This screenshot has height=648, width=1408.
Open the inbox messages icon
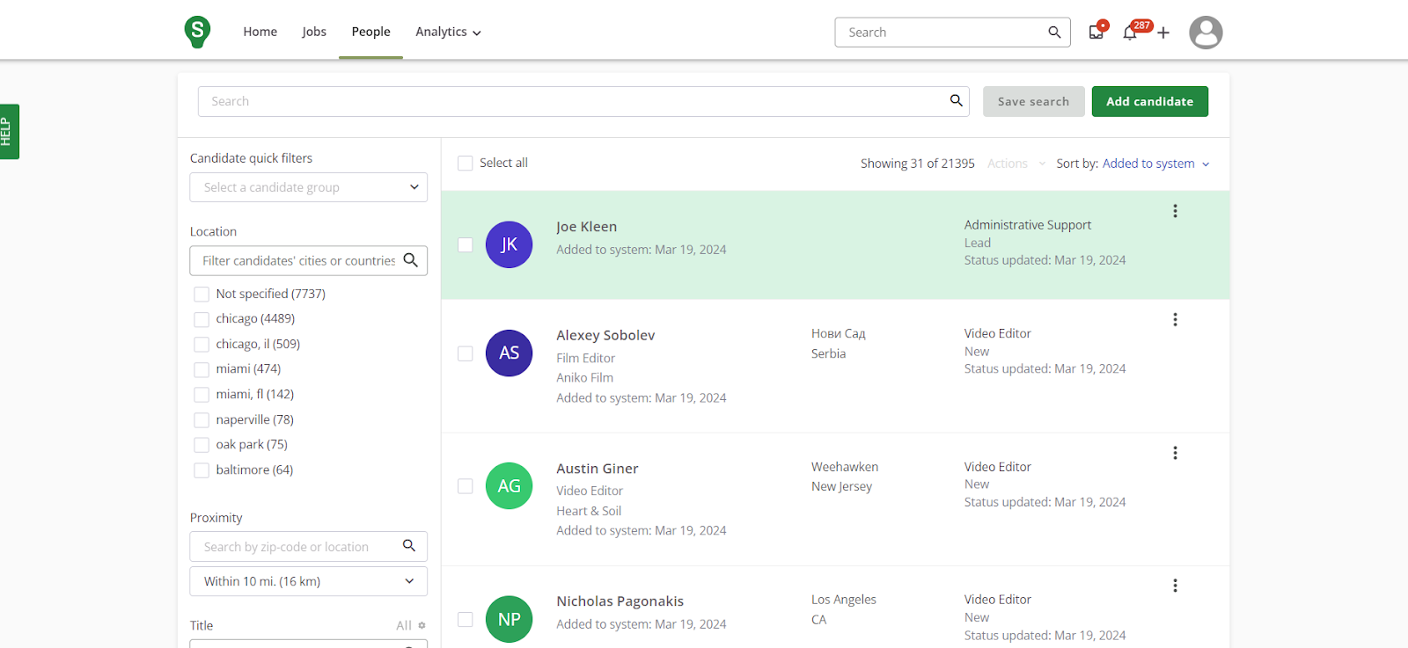point(1096,33)
